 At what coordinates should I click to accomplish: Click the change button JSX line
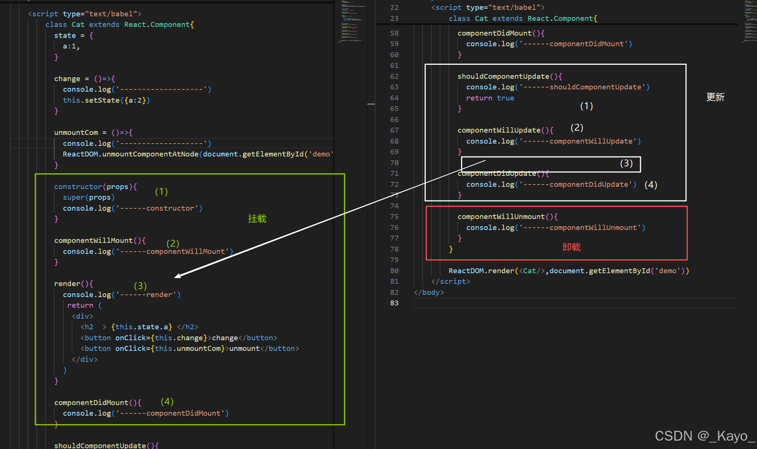tap(179, 338)
